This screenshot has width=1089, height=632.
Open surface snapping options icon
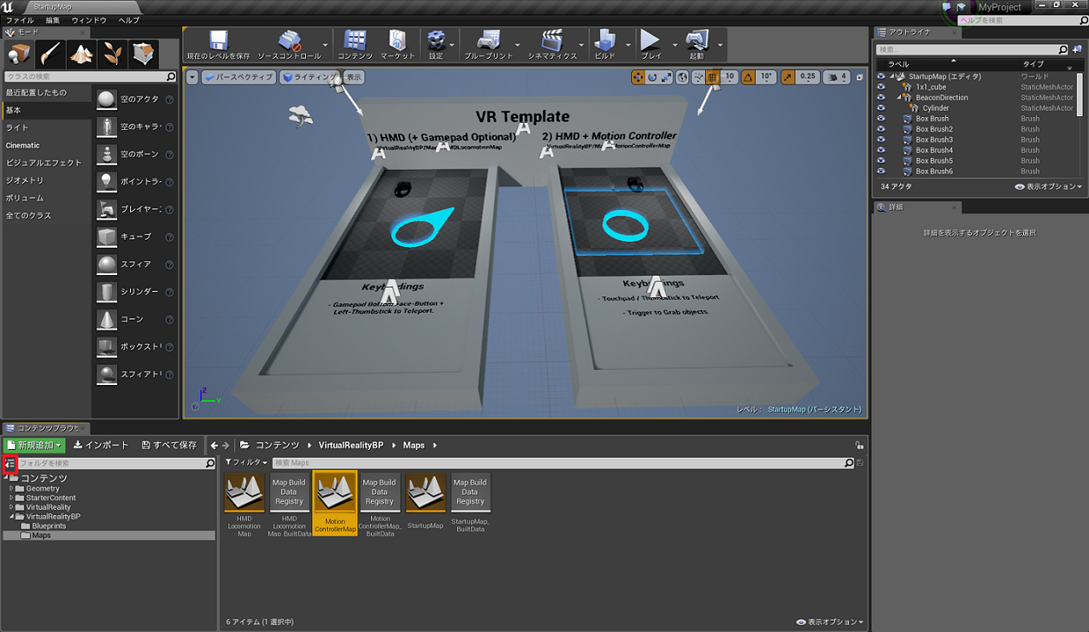(x=697, y=77)
